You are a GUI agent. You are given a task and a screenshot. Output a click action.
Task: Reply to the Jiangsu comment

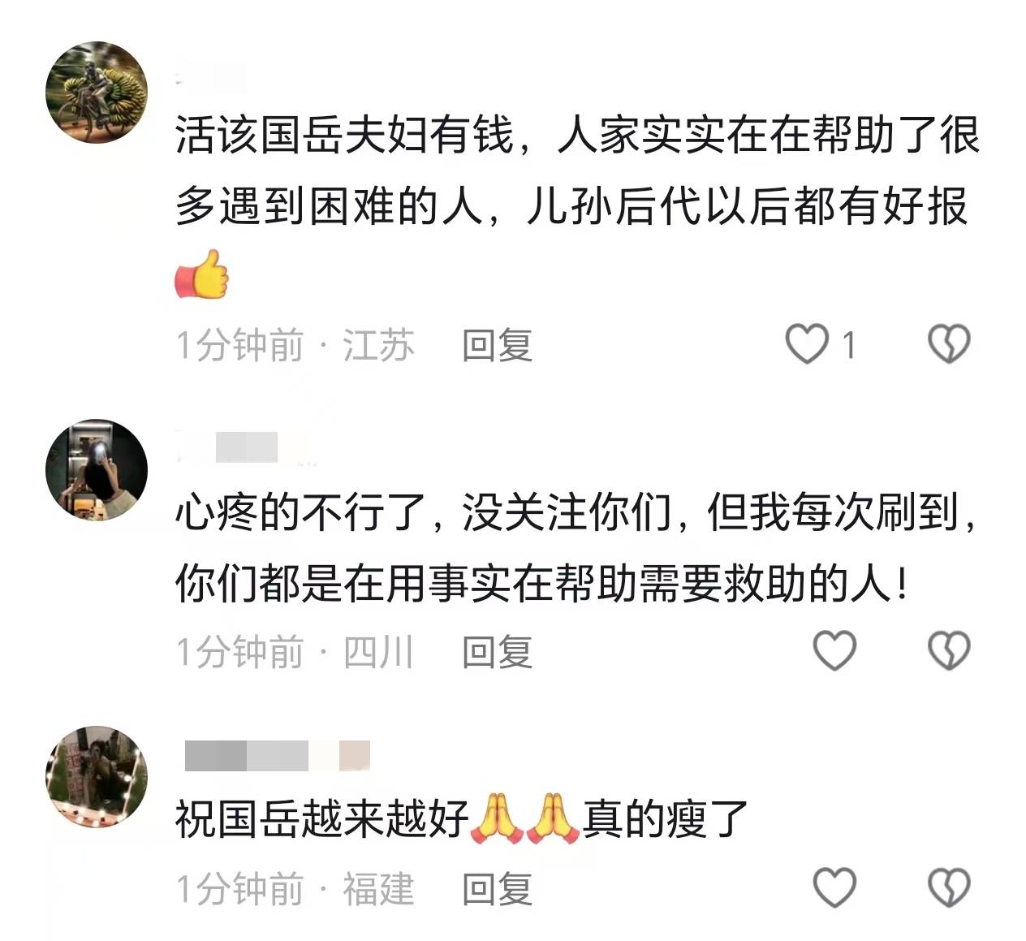click(497, 345)
